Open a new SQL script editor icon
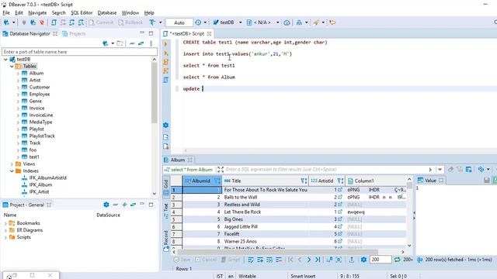This screenshot has height=279, width=497. click(54, 22)
